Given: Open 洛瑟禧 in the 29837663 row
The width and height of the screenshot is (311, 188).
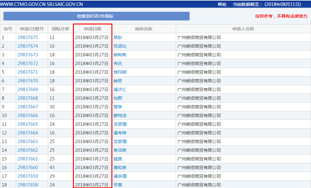Looking at the screenshot, I should coord(120,142).
